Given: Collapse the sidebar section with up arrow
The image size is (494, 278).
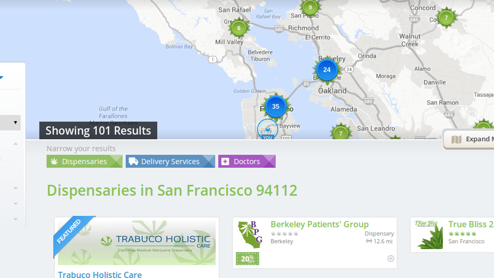Looking at the screenshot, I should pyautogui.click(x=16, y=144).
